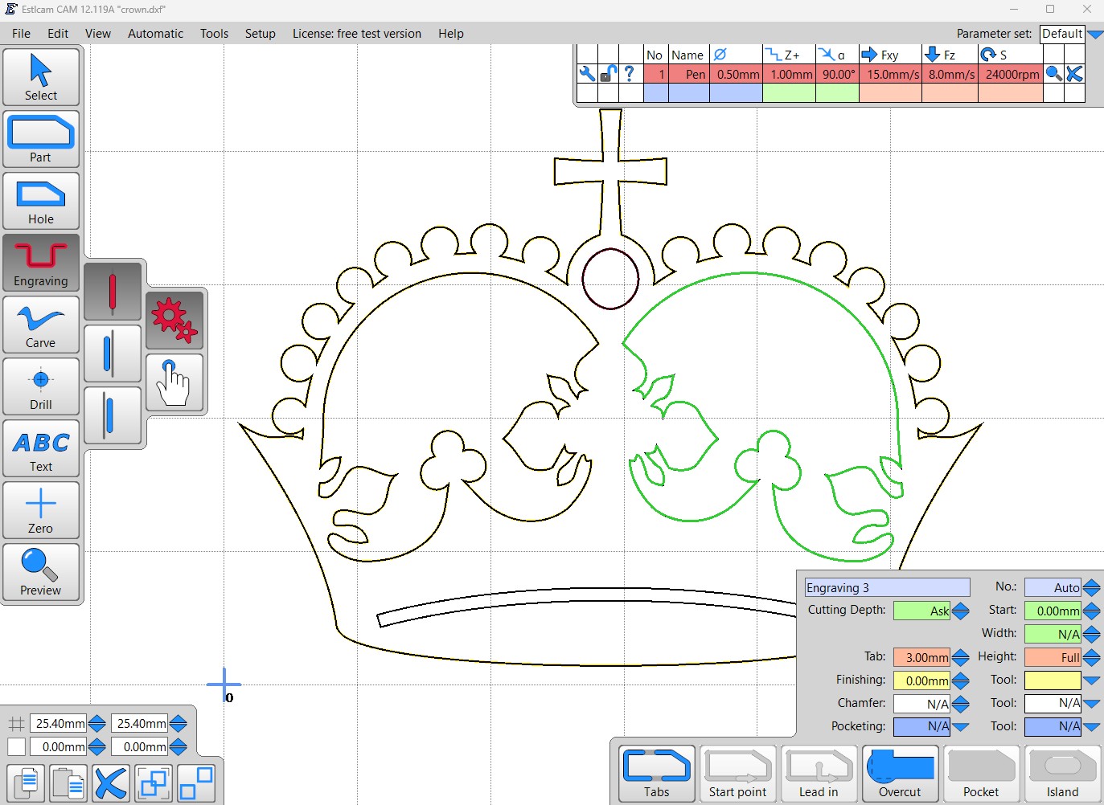Click the copy documents icon
1104x805 pixels.
(26, 783)
